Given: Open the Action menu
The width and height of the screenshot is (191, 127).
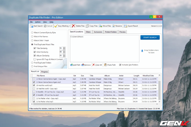Looking at the screenshot, I should (x=38, y=22).
